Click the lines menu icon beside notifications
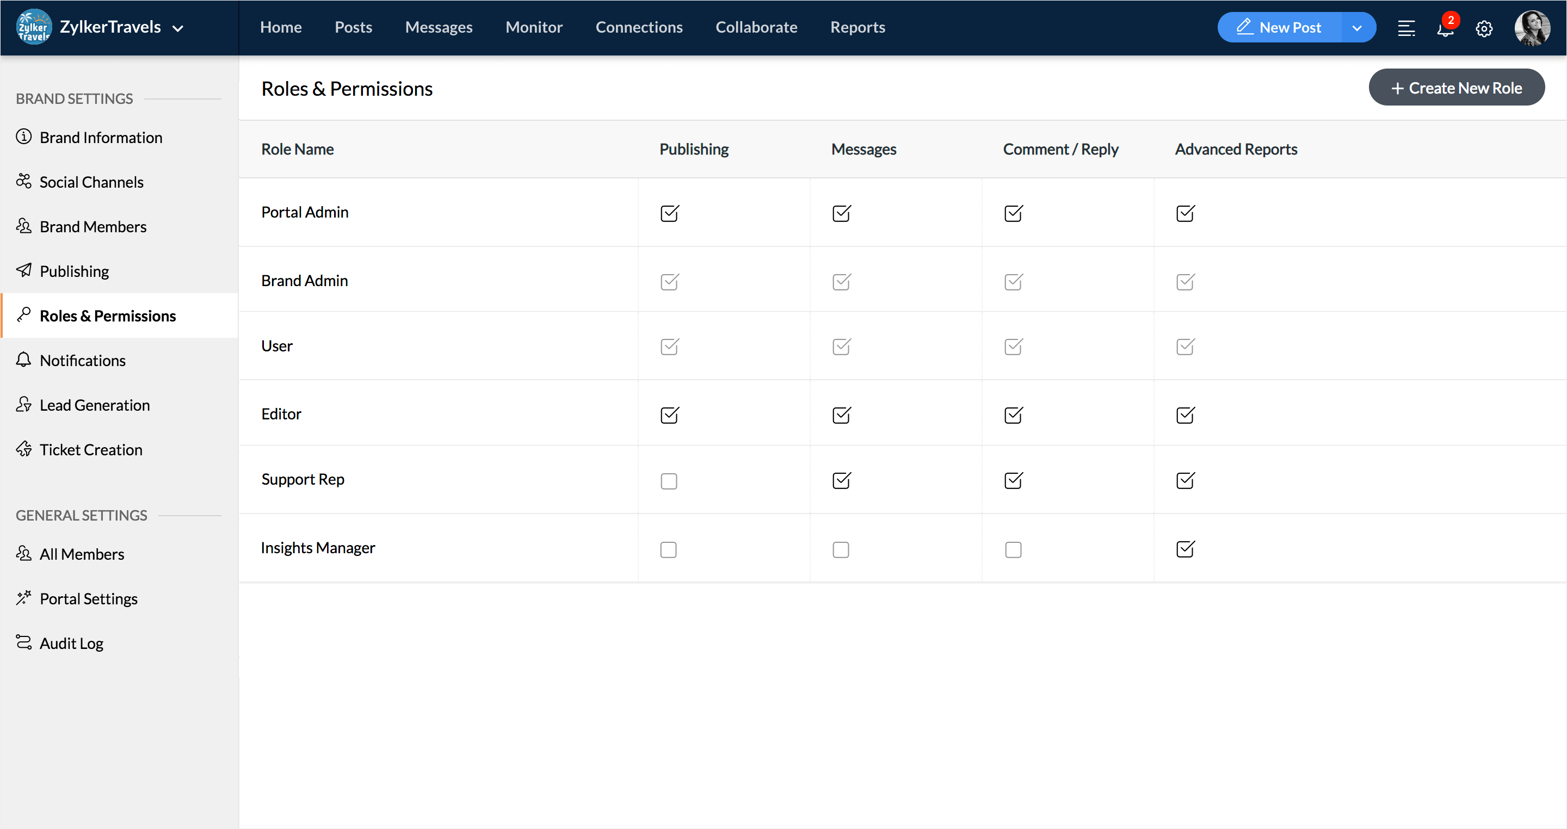 click(1406, 28)
